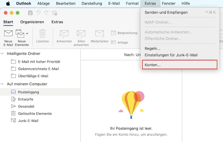The image size is (223, 142).
Task: Open the Ablage menu
Action: click(x=43, y=3)
